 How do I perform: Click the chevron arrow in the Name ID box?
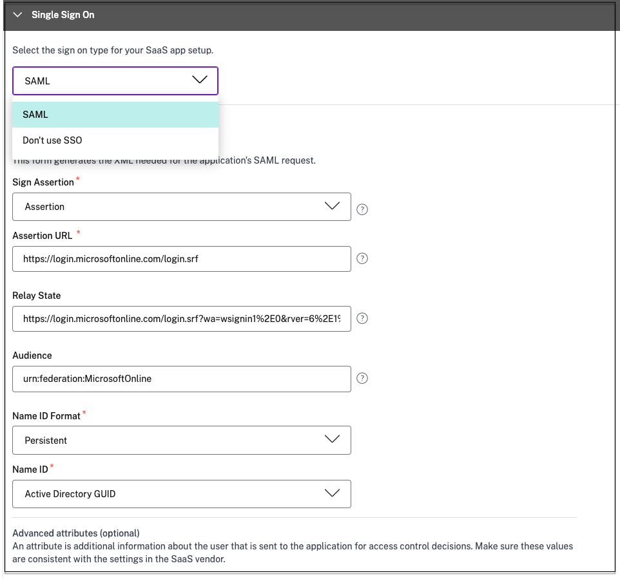[x=332, y=493]
